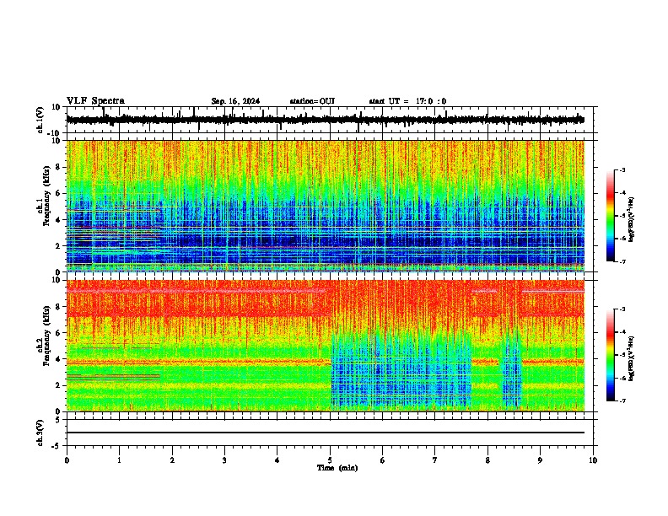This screenshot has width=668, height=516.
Task: Click time axis tick label "2"
Action: (x=172, y=460)
